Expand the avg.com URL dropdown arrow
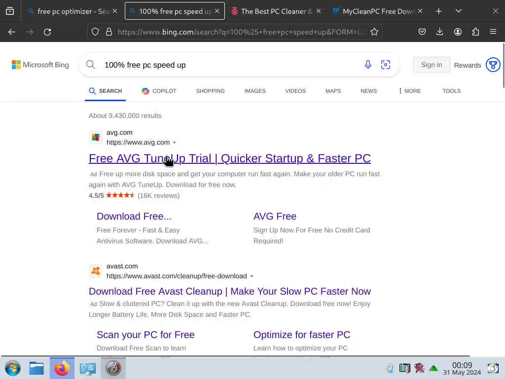This screenshot has width=505, height=379. coord(174,143)
